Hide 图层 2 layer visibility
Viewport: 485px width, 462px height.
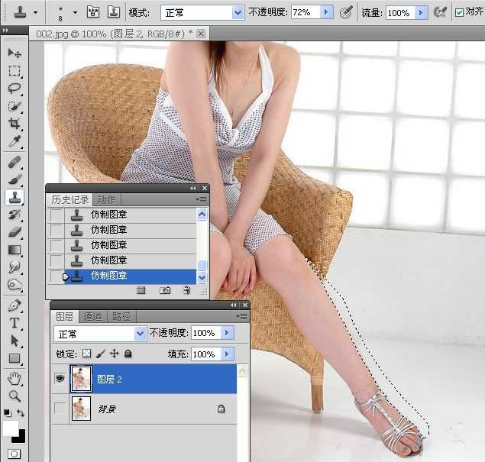pos(60,378)
